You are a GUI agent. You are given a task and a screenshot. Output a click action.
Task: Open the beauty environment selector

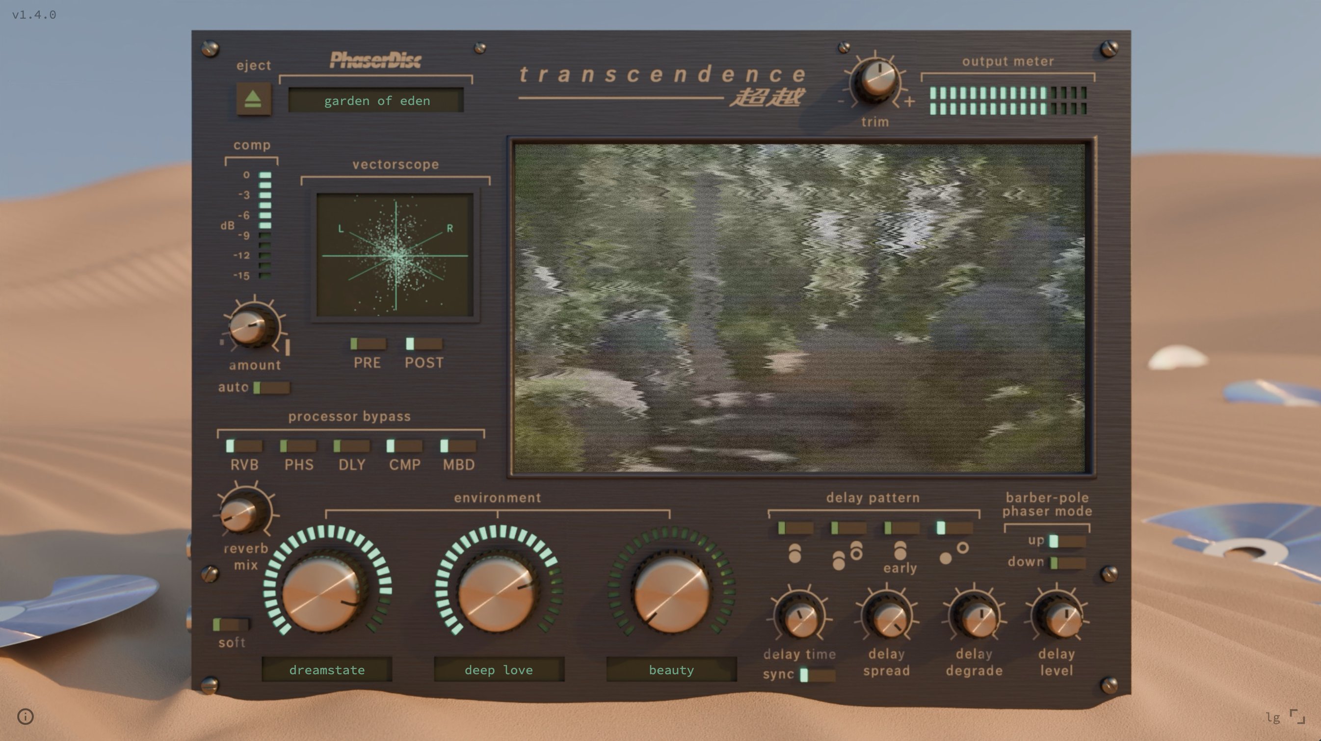[671, 670]
